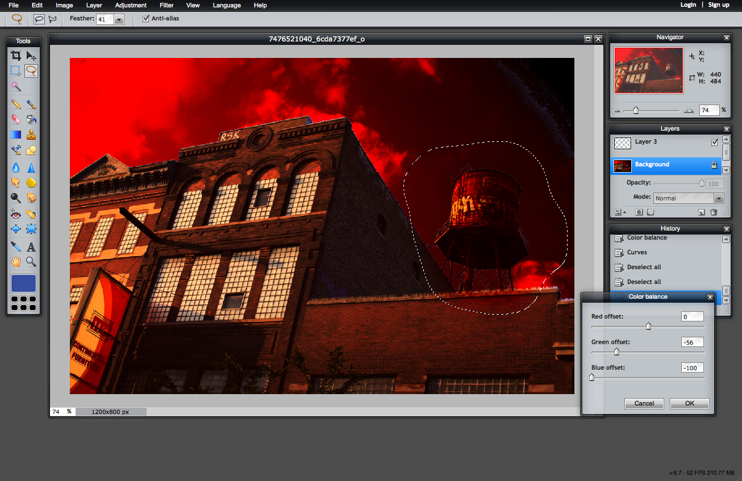742x481 pixels.
Task: Click Cancel in Color balance dialog
Action: pos(644,403)
